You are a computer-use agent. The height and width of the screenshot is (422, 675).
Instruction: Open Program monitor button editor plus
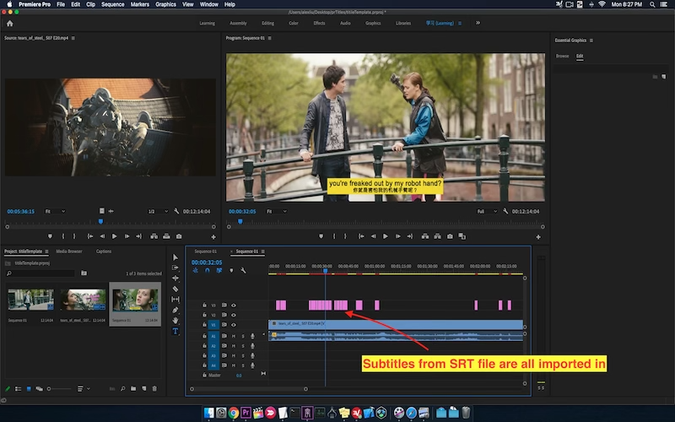[538, 237]
